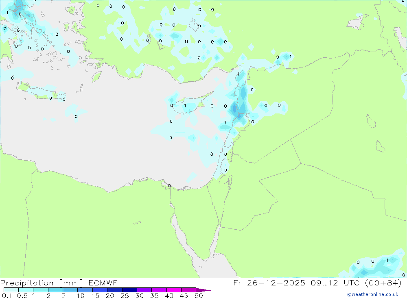Viewport: 407px width, 298px height.
Task: Click the '25' legend scale label
Action: pos(125,296)
